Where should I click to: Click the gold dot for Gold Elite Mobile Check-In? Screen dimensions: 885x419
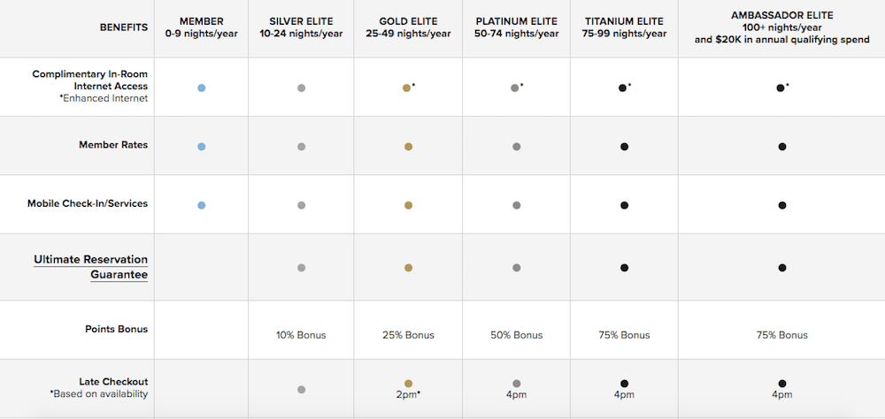click(408, 205)
